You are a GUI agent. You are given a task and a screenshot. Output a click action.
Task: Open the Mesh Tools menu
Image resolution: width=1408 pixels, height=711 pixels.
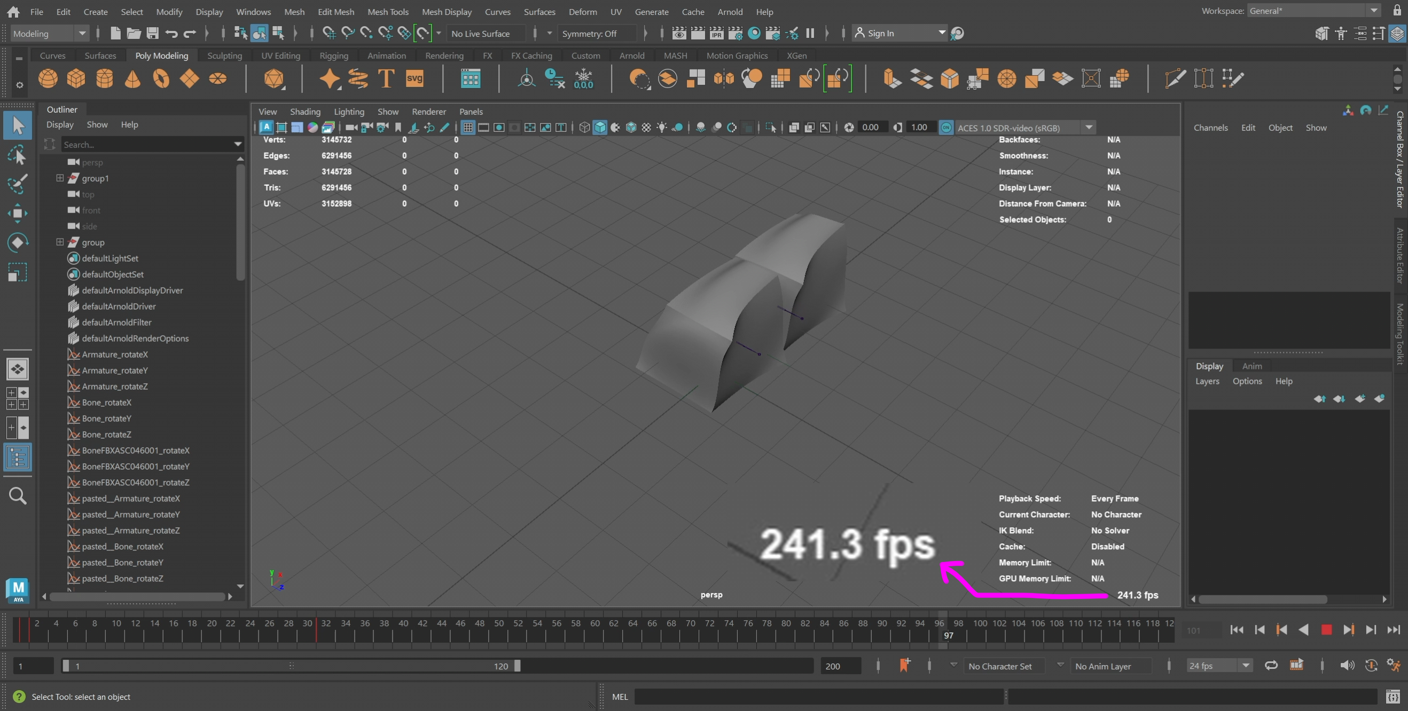point(388,11)
